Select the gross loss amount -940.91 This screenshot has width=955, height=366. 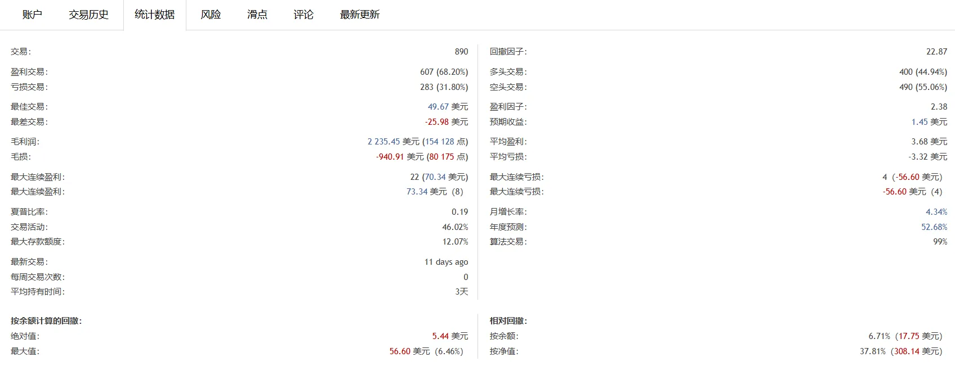pyautogui.click(x=390, y=157)
